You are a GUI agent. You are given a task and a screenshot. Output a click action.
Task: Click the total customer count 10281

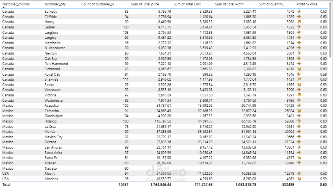pyautogui.click(x=123, y=184)
